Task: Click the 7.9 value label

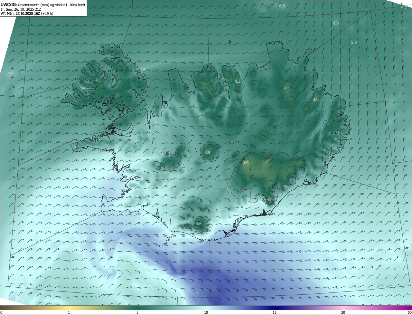Action: 11,74
